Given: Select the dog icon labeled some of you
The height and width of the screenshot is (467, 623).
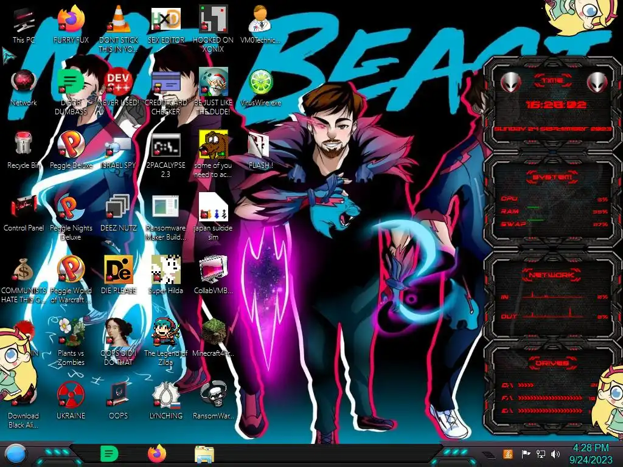Looking at the screenshot, I should 214,155.
